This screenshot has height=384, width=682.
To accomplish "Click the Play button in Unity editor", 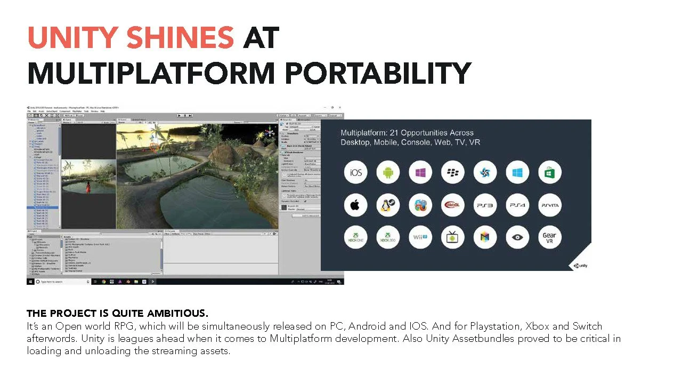I will tap(179, 116).
